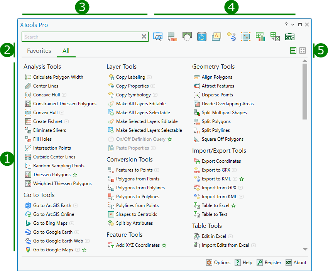Click the Center Lines tool icon

point(28,86)
